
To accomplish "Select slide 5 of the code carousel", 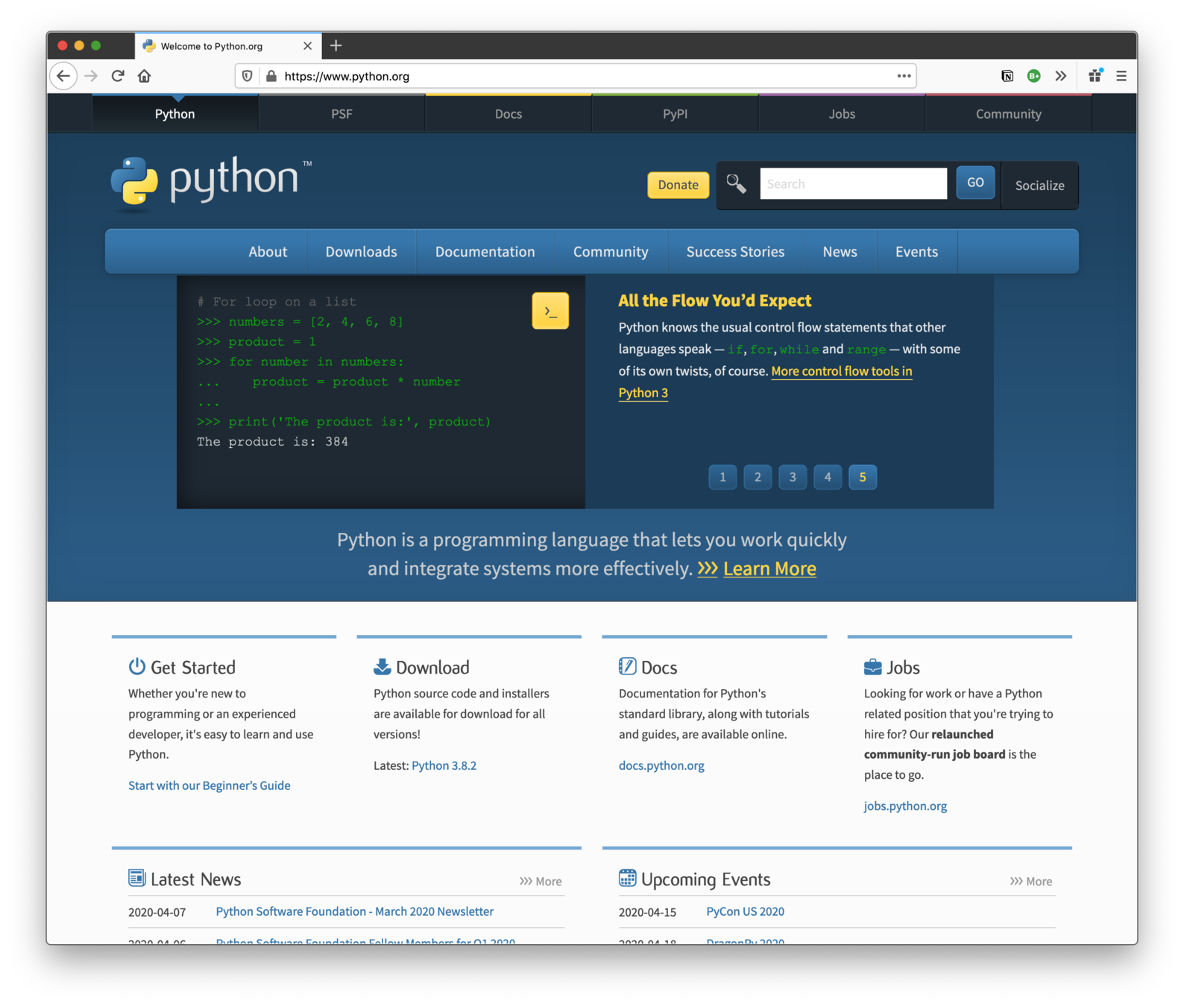I will [863, 477].
